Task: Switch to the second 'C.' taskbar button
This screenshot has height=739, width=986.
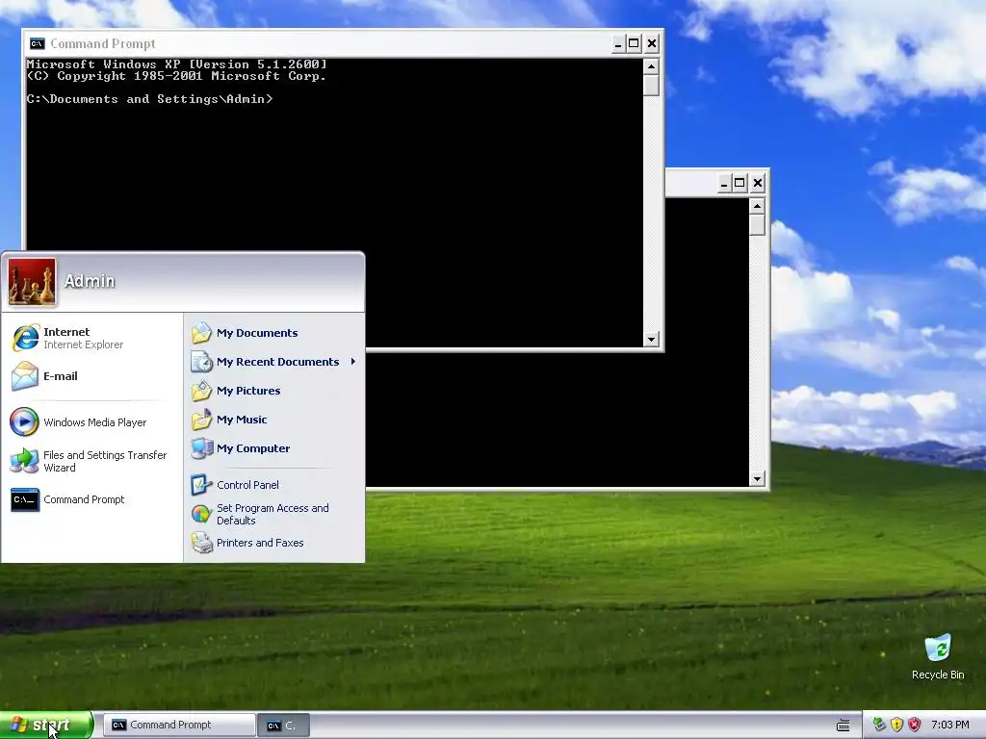Action: [x=284, y=725]
